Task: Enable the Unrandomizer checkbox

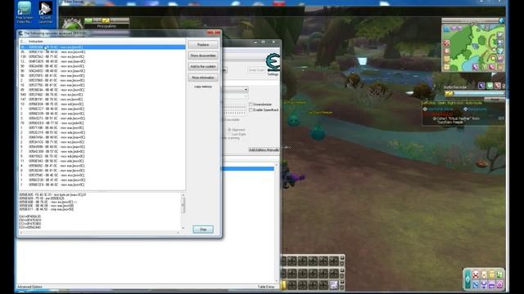Action: [x=251, y=105]
